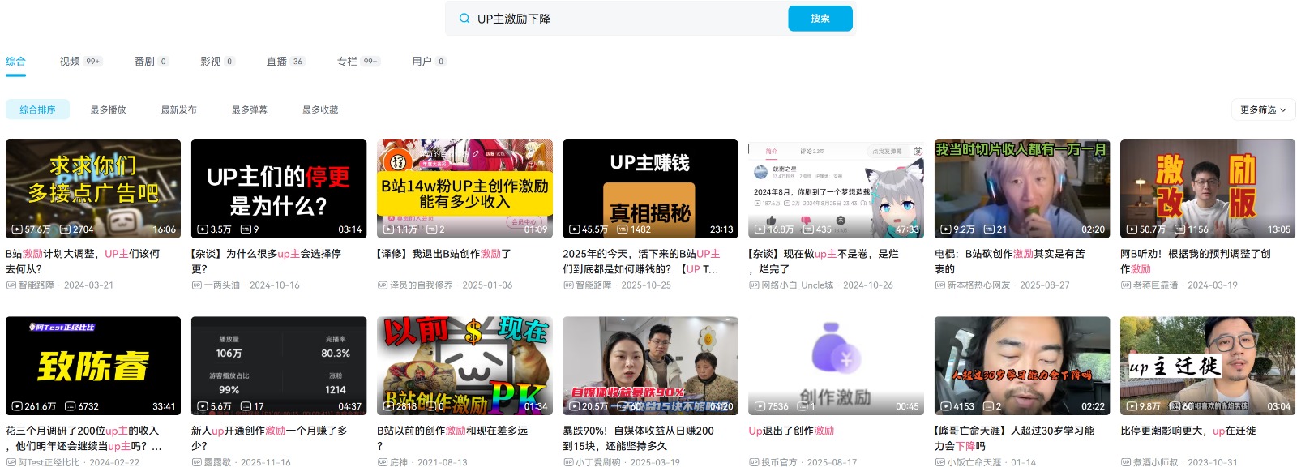Click play count icon showing 50.7万
The width and height of the screenshot is (1314, 476).
pos(1132,229)
